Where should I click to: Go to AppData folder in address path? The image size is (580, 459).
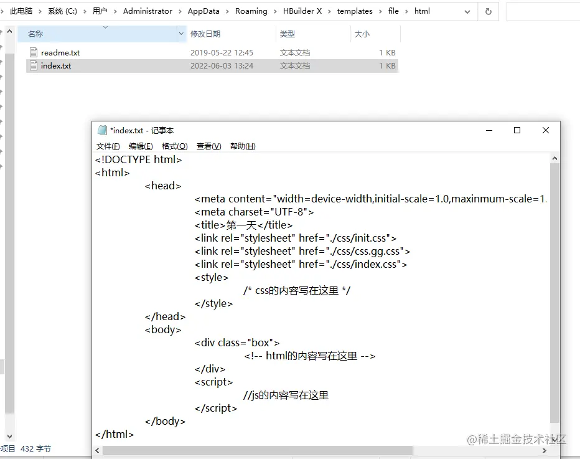pyautogui.click(x=203, y=11)
